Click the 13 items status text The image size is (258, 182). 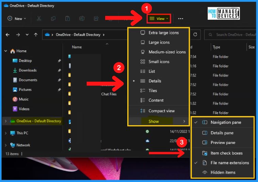coord(12,154)
